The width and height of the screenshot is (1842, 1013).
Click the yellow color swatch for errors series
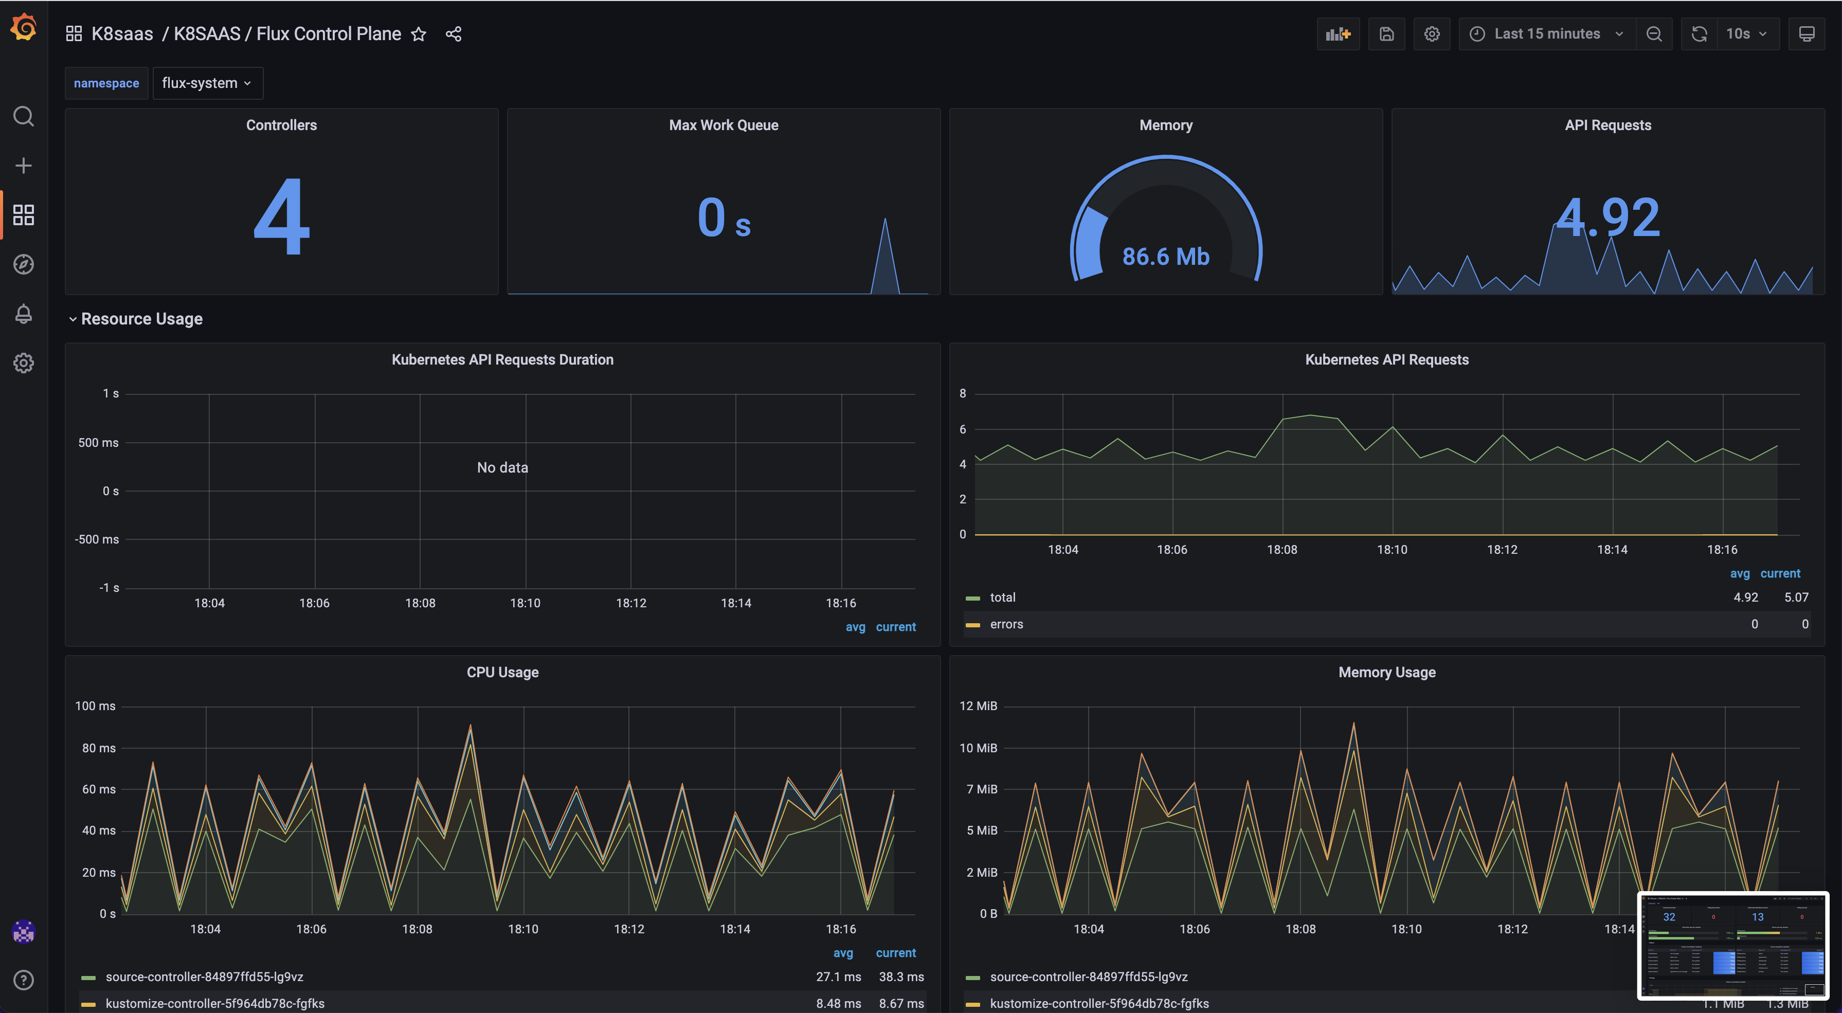tap(972, 625)
